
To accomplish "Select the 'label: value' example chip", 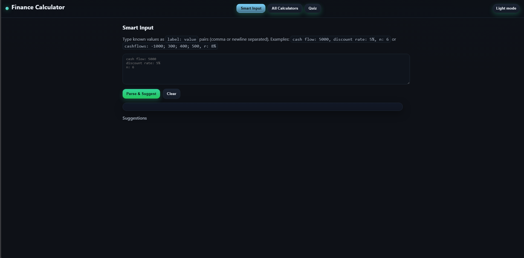I will (181, 39).
